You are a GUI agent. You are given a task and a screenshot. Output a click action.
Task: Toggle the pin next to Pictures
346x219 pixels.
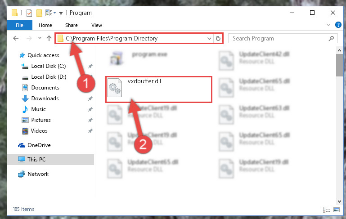[x=90, y=120]
